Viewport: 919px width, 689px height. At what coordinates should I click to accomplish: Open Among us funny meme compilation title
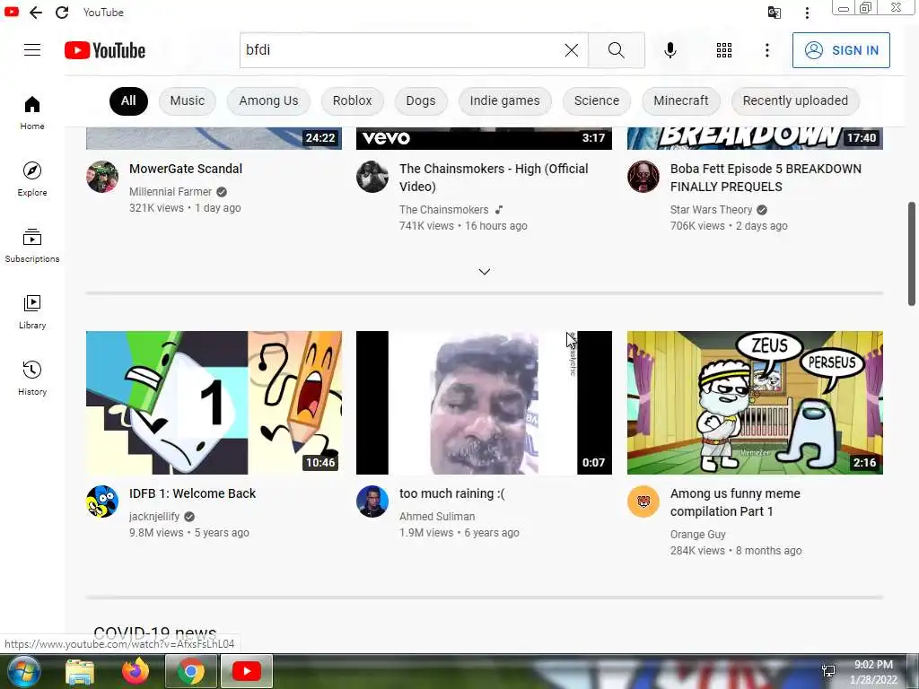click(x=735, y=502)
